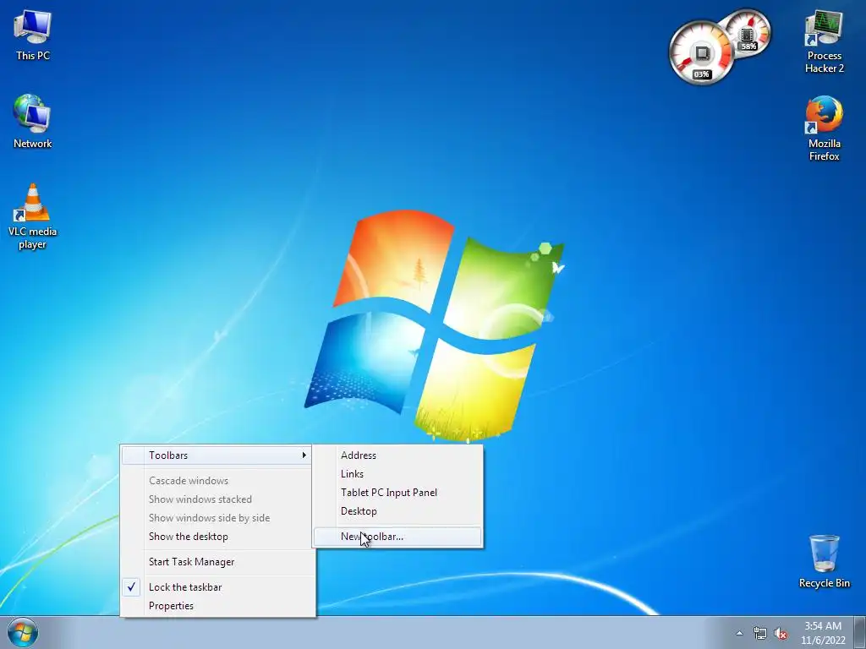Choose the Links toolbar

pyautogui.click(x=397, y=474)
